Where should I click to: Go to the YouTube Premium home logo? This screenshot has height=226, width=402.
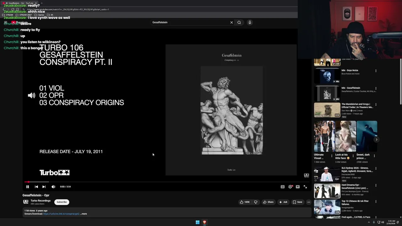coord(20,23)
